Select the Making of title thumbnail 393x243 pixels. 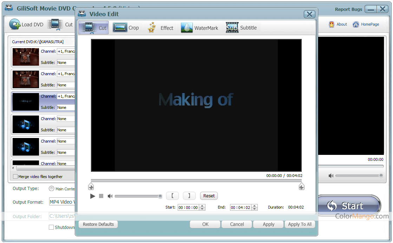[26, 102]
